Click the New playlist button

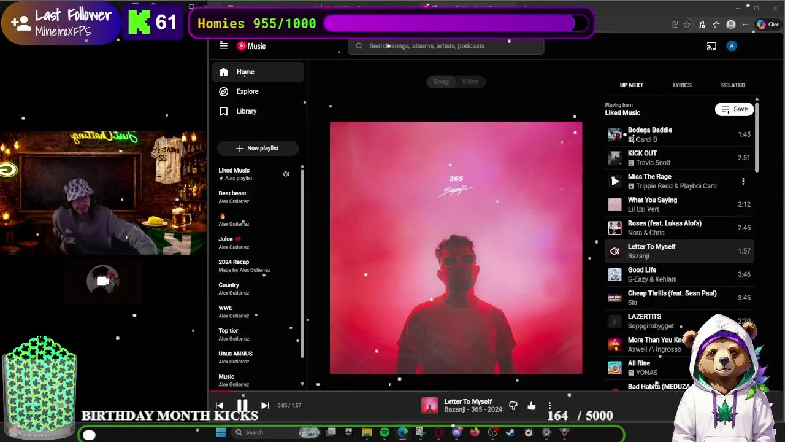point(258,148)
